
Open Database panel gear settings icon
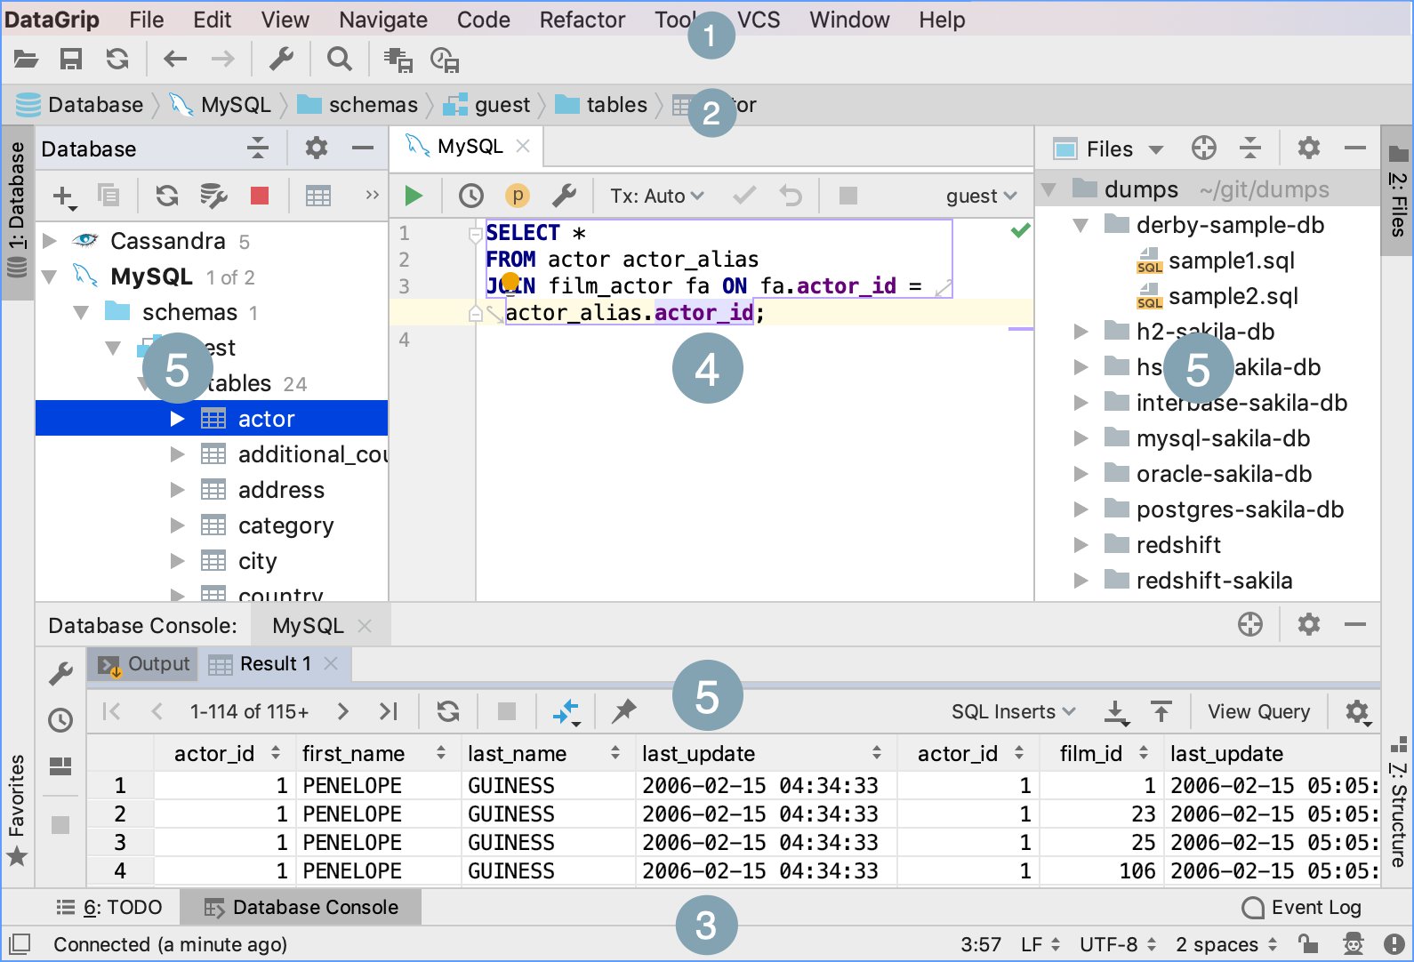coord(317,148)
